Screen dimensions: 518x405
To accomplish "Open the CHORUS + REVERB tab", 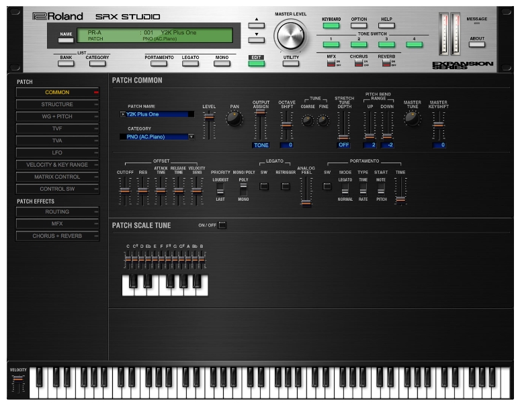I will pos(58,236).
